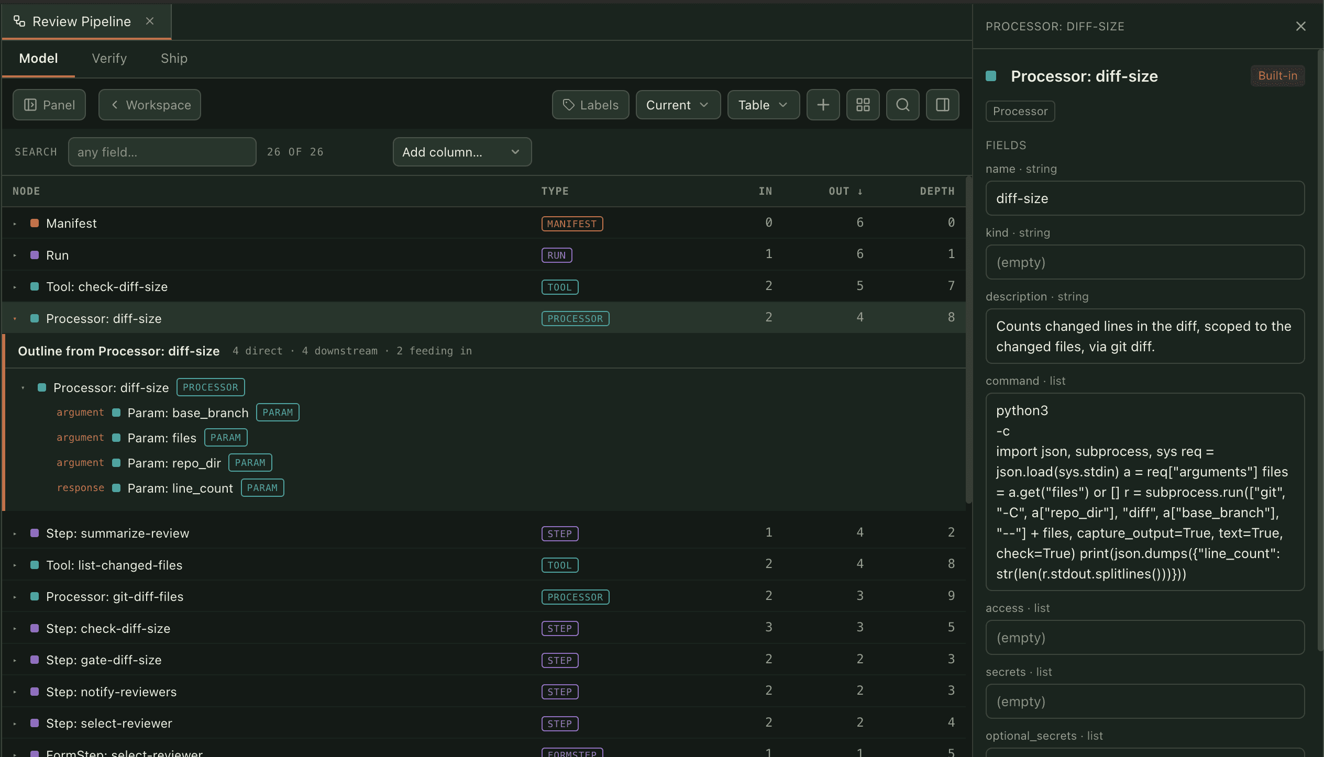Open the Current version dropdown
1324x757 pixels.
coord(678,105)
